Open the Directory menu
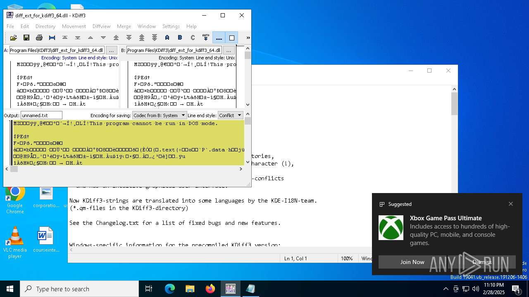 point(45,26)
